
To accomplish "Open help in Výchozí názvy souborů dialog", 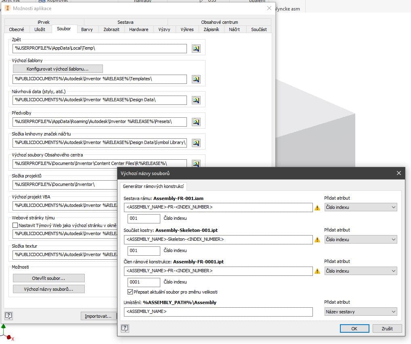I will click(125, 328).
